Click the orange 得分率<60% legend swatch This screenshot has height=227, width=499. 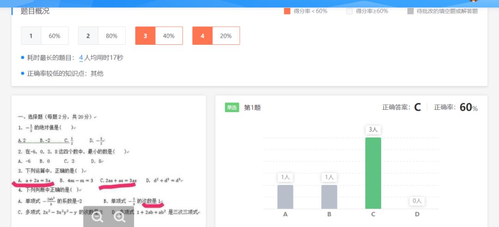pos(287,11)
